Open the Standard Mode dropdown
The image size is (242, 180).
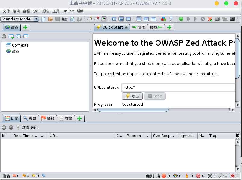coord(20,19)
